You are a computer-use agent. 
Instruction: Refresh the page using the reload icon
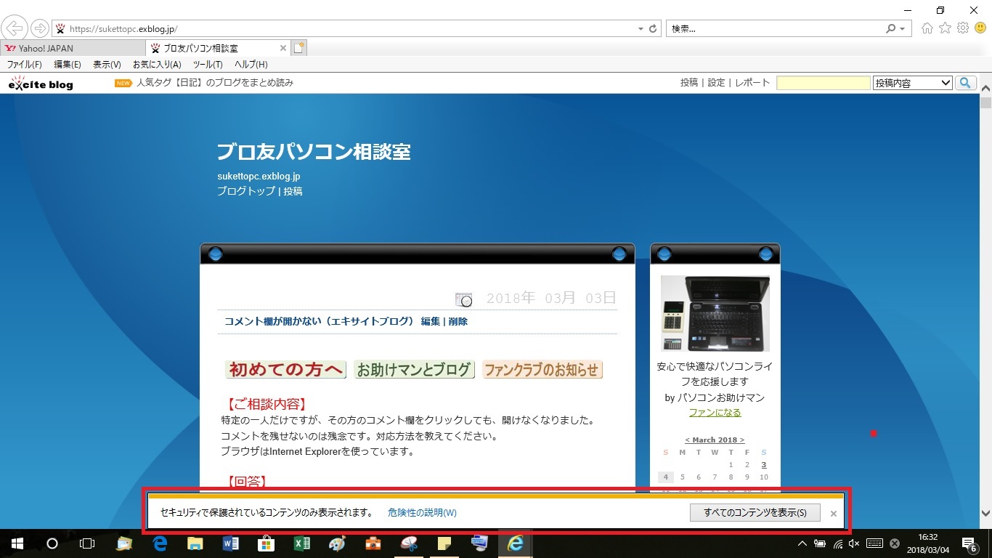653,29
